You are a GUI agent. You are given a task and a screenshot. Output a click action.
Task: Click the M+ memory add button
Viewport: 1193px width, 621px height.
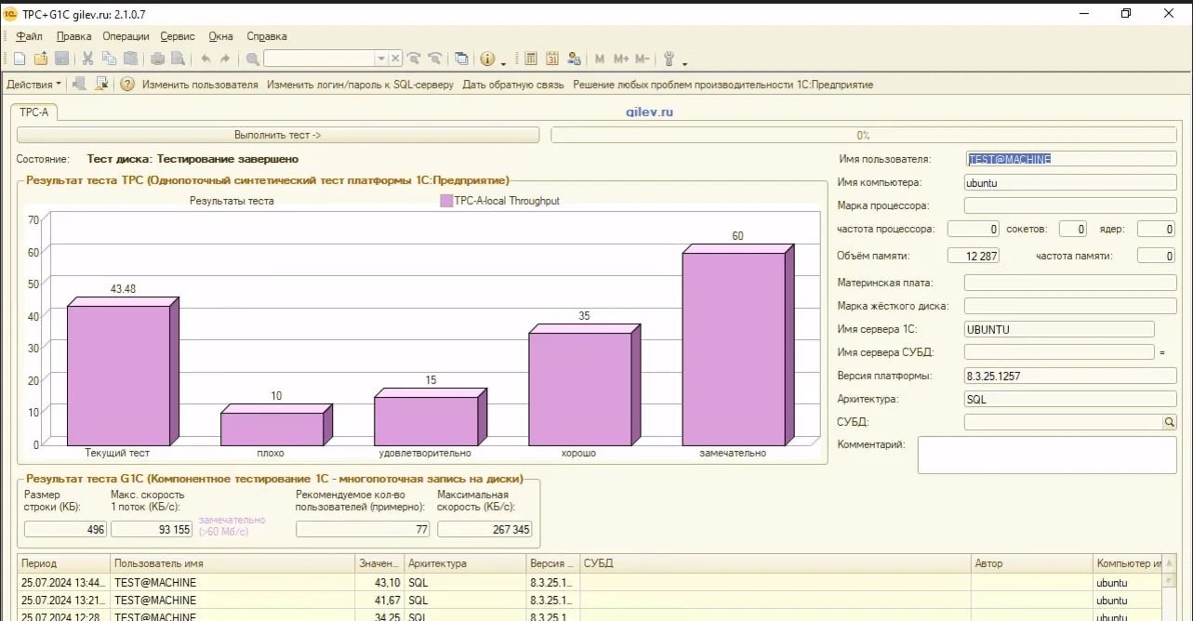coord(621,59)
